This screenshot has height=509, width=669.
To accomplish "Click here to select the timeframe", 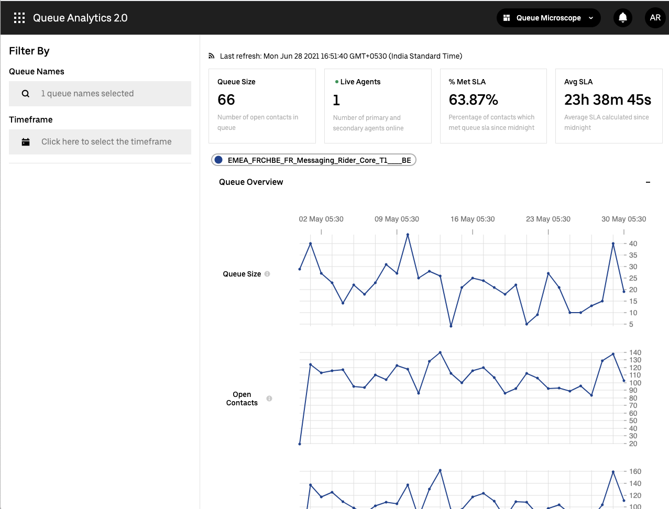I will coord(106,142).
